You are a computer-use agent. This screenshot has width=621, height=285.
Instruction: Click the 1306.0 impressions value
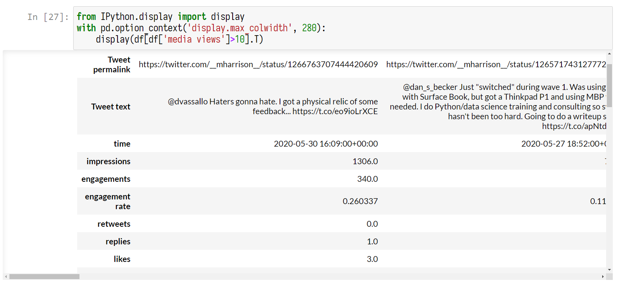point(365,161)
